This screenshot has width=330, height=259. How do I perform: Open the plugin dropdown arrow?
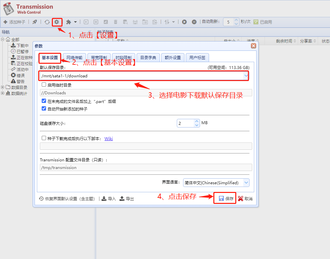pyautogui.click(x=75, y=22)
